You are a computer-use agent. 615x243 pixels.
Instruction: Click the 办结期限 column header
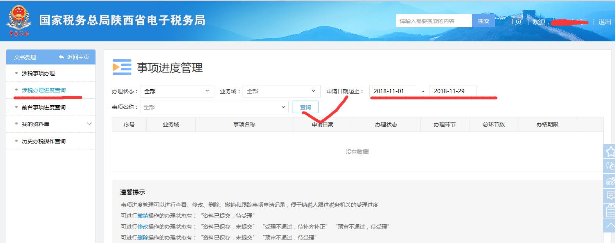[547, 124]
